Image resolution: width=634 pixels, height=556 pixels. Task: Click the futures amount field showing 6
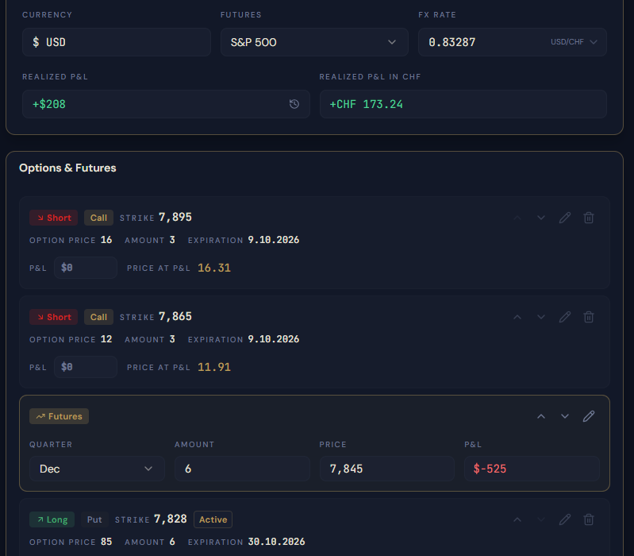click(x=242, y=469)
